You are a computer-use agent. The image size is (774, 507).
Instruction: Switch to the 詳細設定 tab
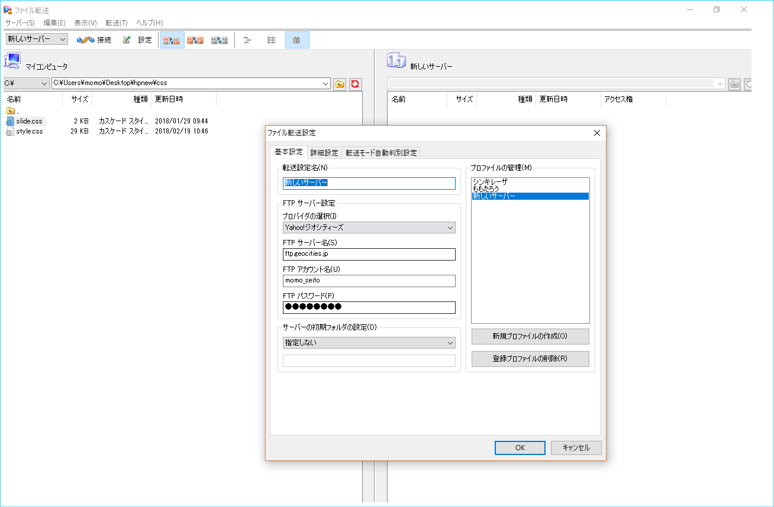point(324,152)
